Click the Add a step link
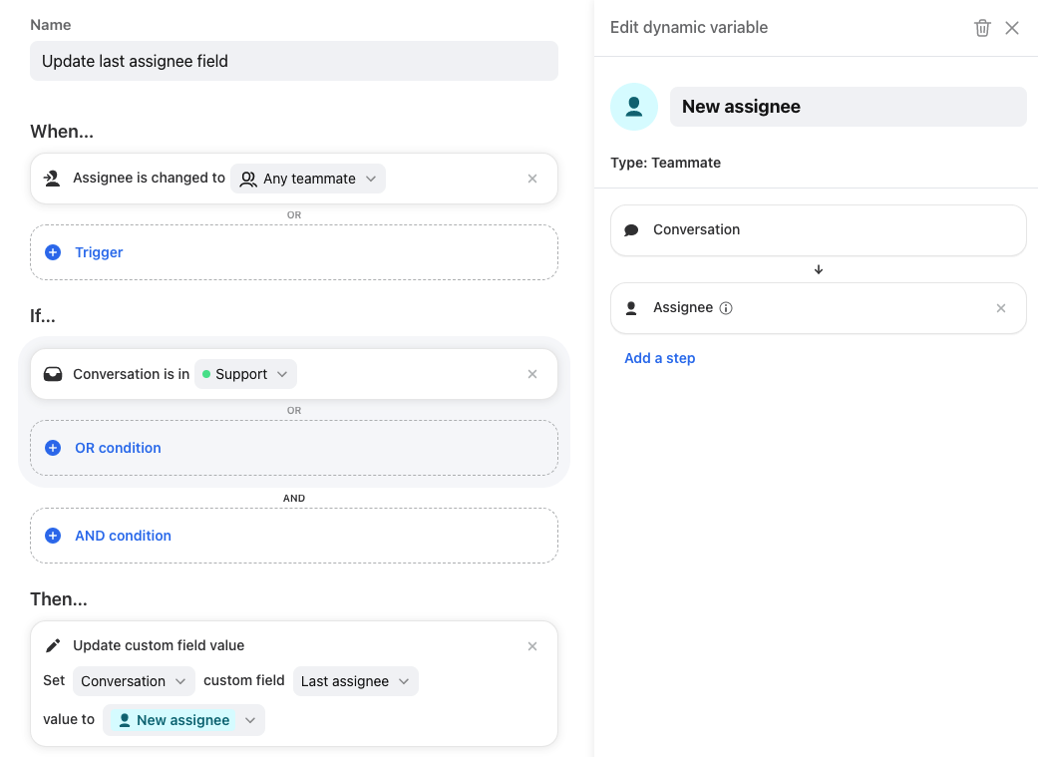 point(659,358)
